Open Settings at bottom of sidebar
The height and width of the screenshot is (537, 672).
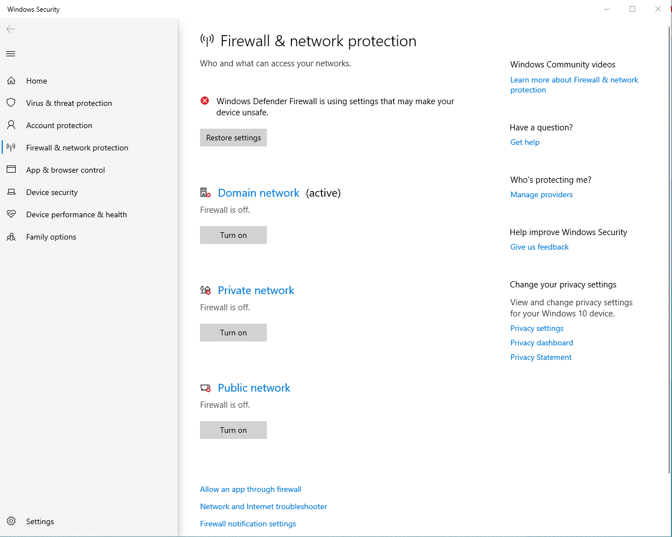[40, 521]
